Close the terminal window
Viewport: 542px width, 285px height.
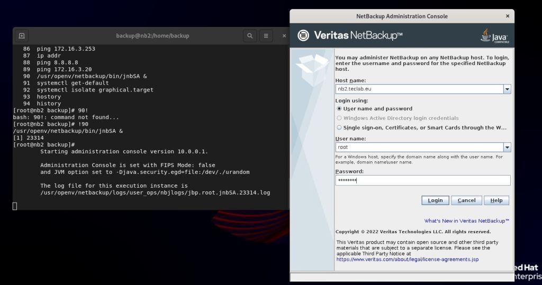[284, 36]
